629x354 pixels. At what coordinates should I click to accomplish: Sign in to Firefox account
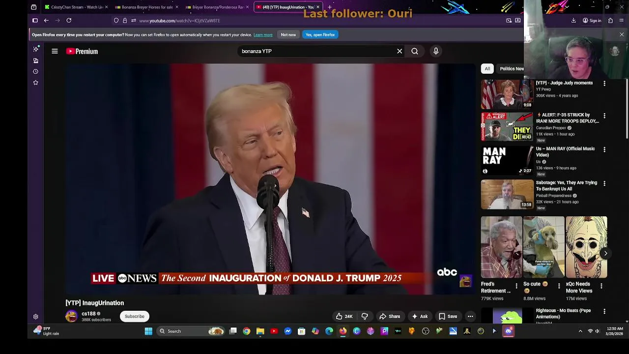592,21
